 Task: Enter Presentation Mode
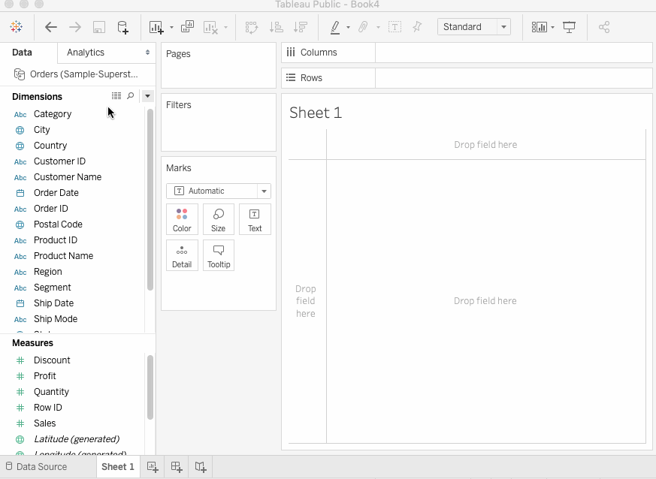[570, 27]
